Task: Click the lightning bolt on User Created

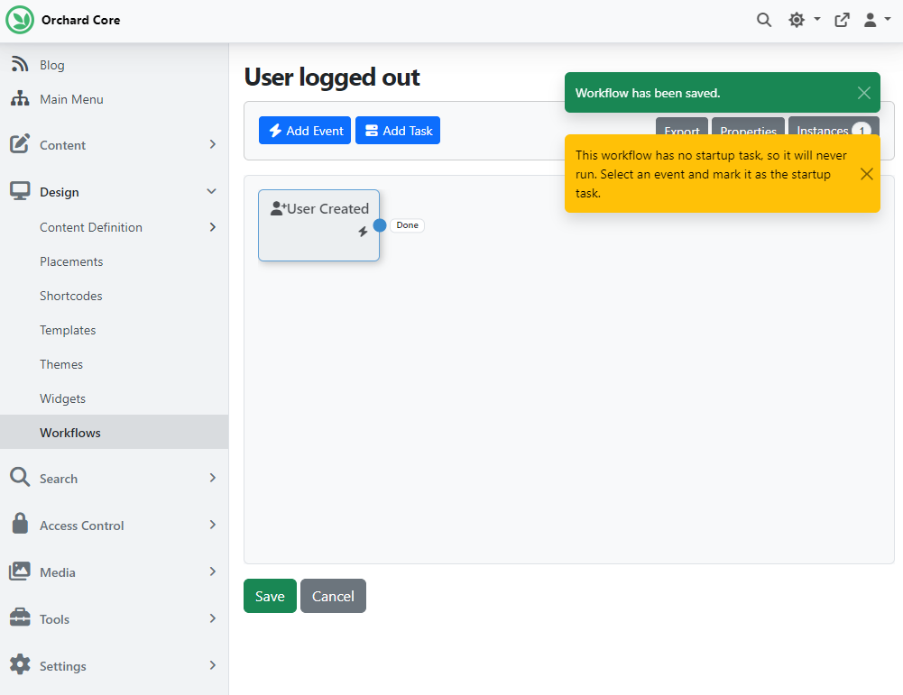Action: click(363, 232)
